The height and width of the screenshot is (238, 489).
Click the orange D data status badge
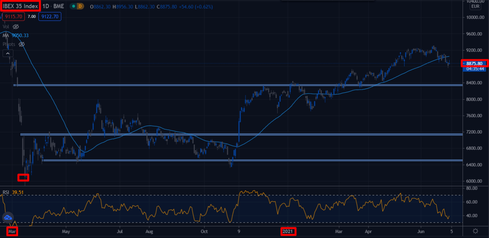click(80, 7)
